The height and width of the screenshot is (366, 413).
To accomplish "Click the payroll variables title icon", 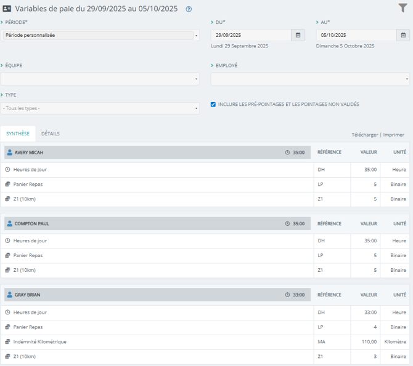I will [x=7, y=9].
